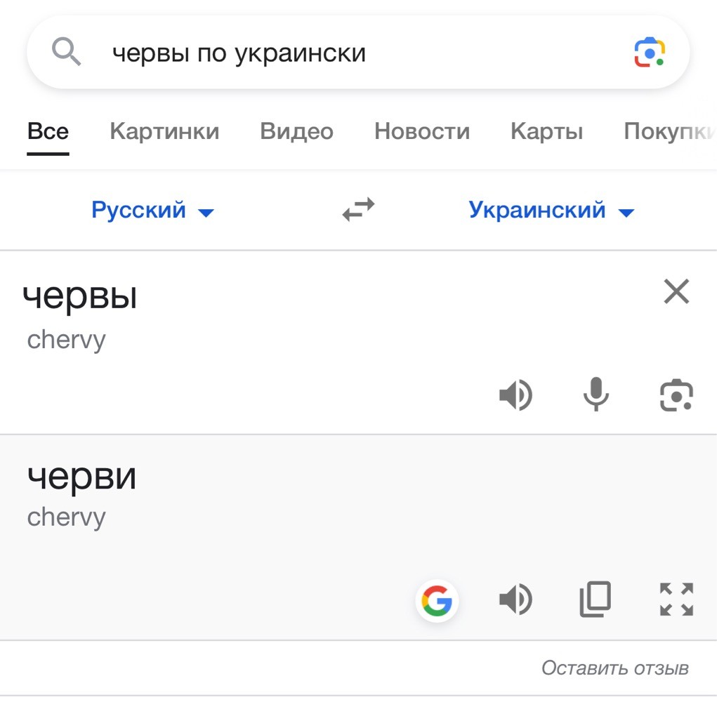Switch to the Видео tab
This screenshot has height=702, width=717.
pyautogui.click(x=296, y=132)
